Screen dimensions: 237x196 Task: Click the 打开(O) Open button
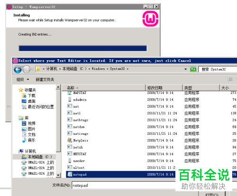[x=212, y=194]
